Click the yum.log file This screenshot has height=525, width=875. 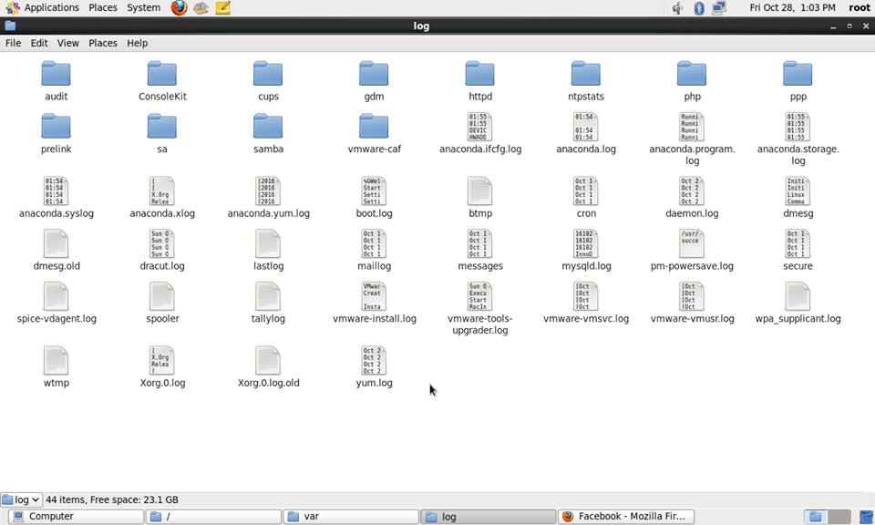(374, 361)
